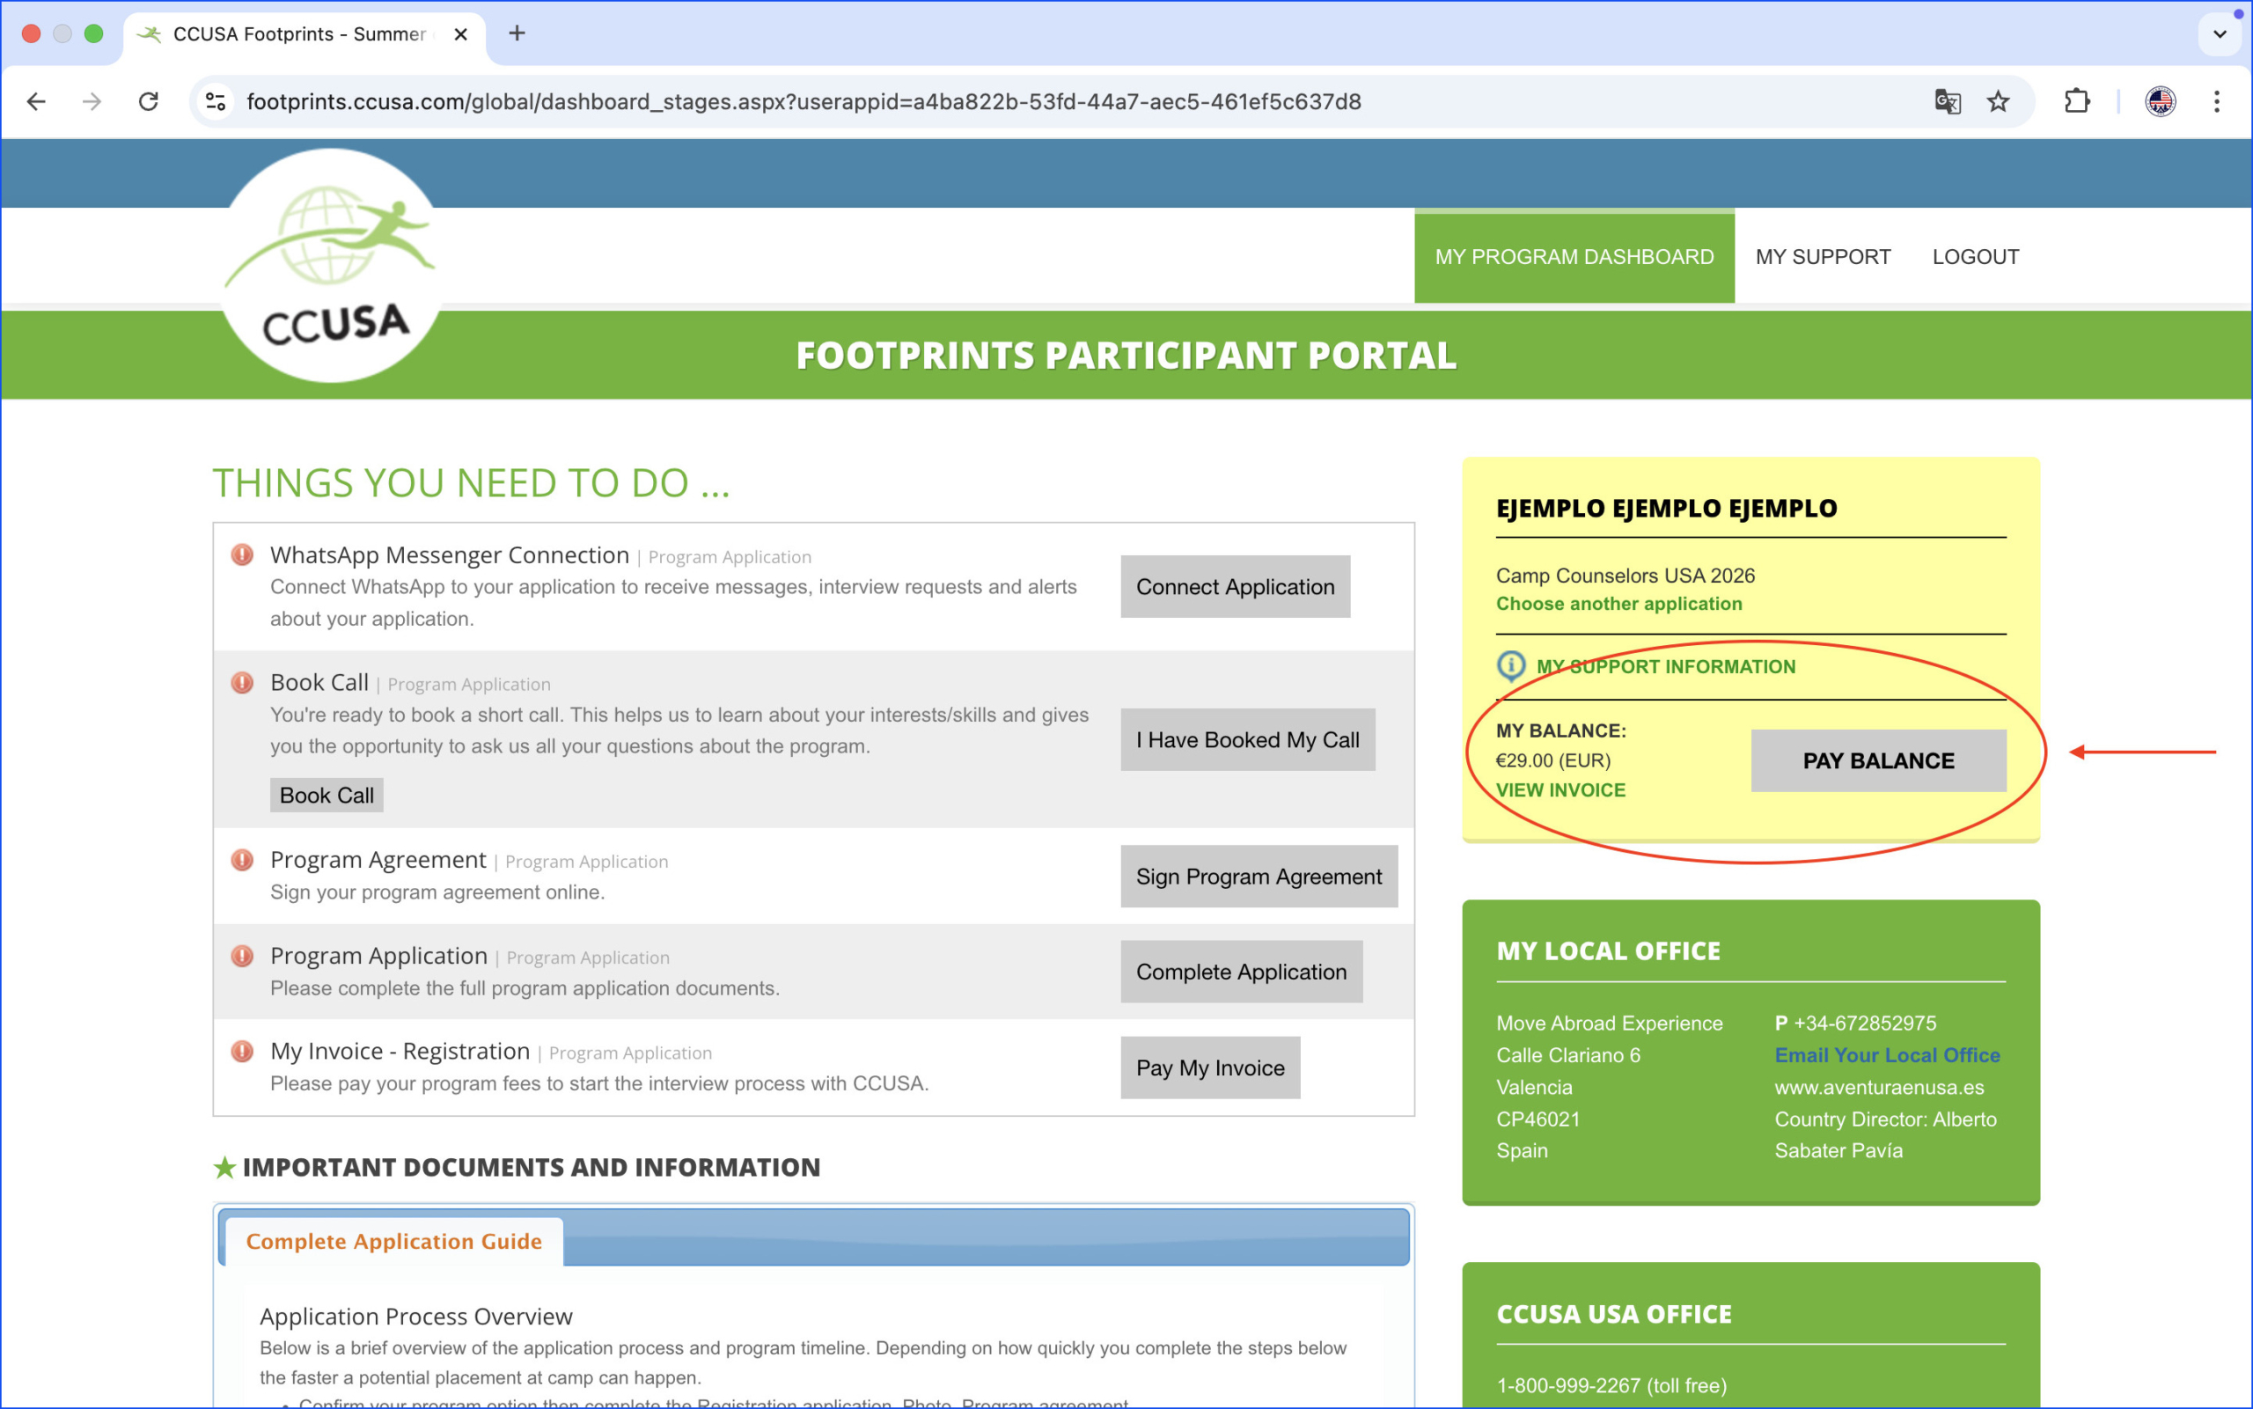
Task: Click the info icon next to My Support Information
Action: tap(1510, 666)
